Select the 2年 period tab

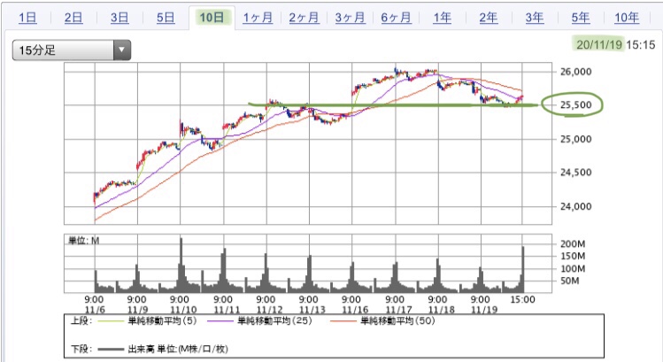click(489, 18)
